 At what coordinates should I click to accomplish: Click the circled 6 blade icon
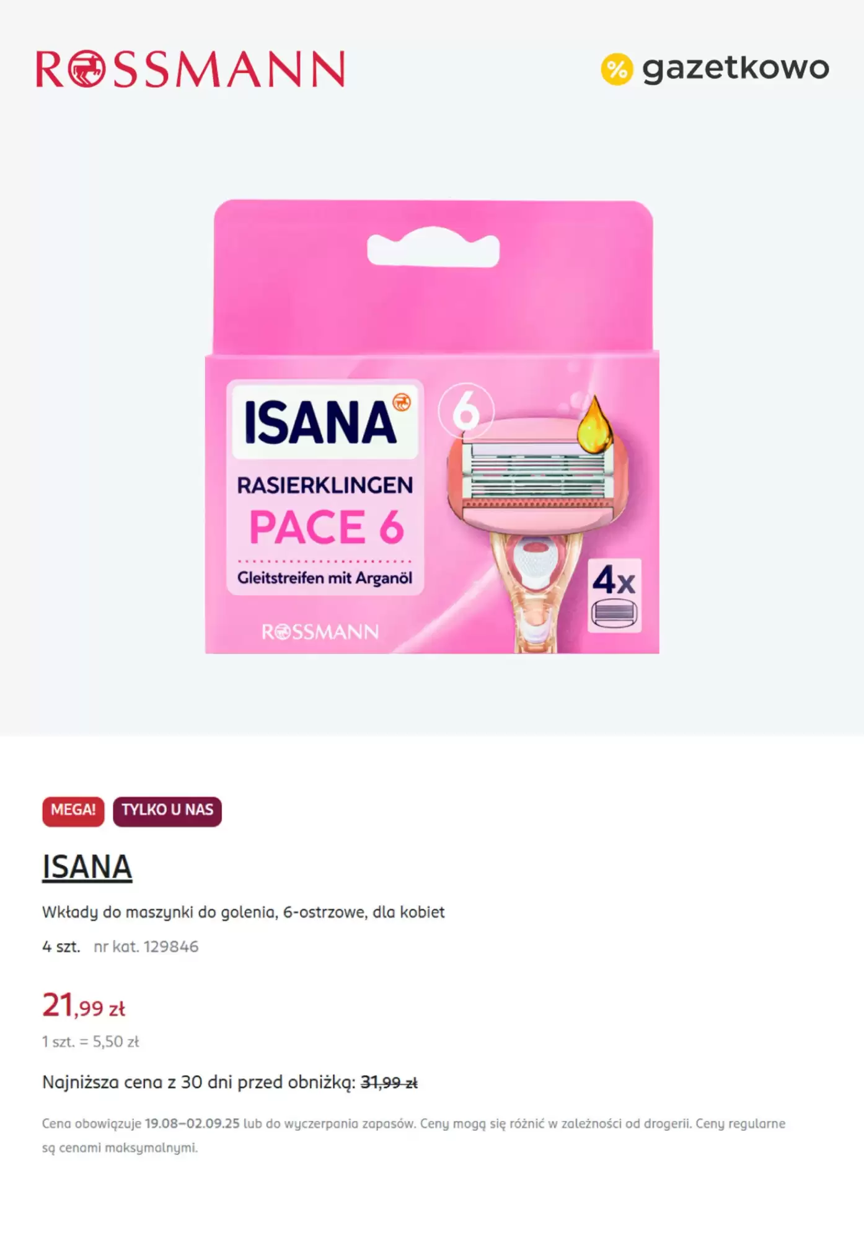coord(466,411)
